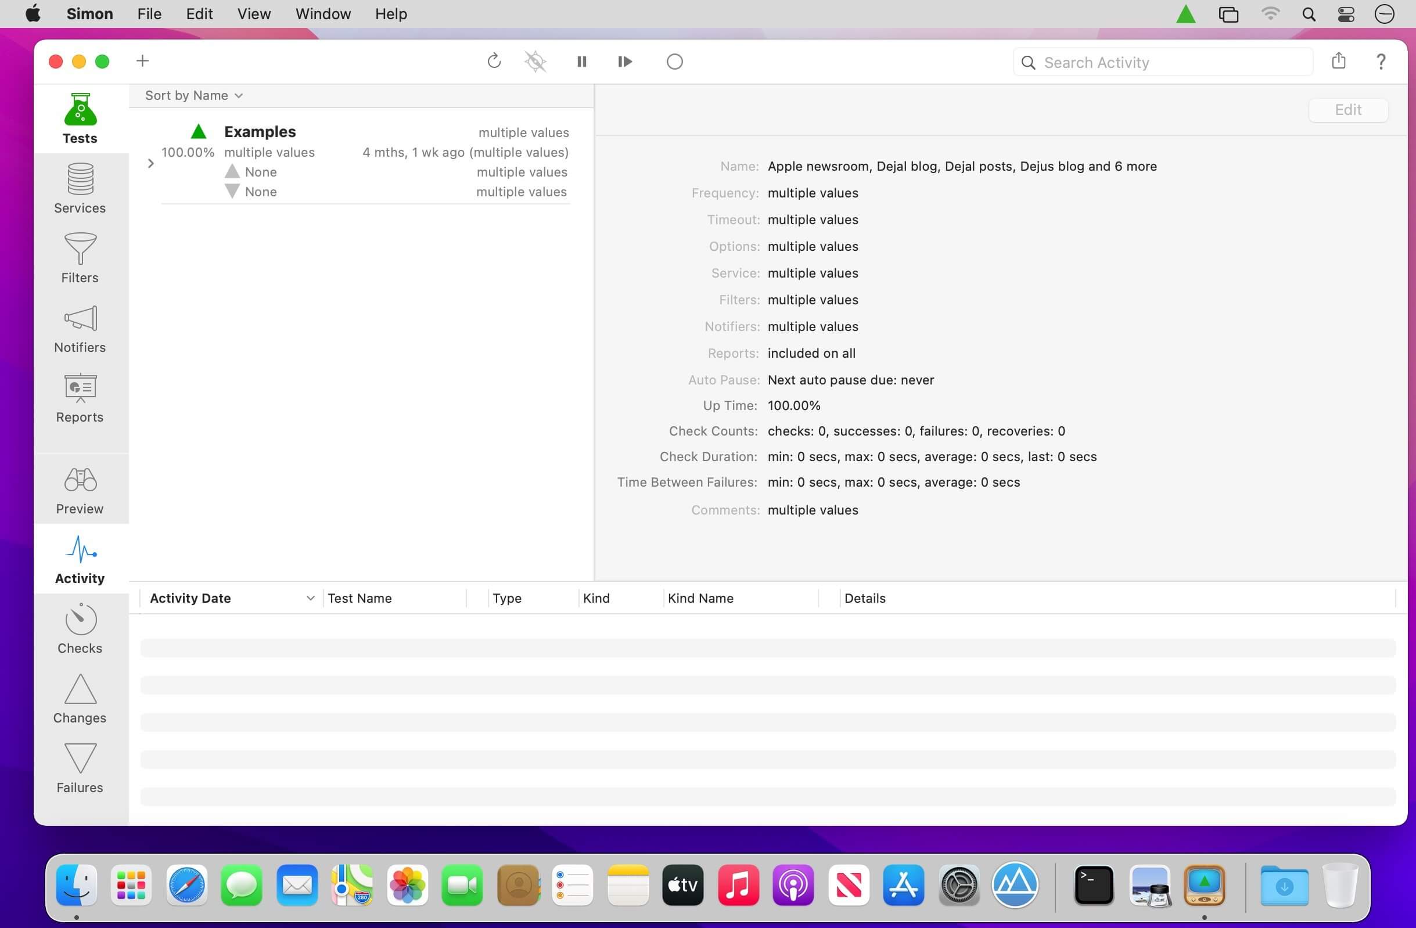
Task: Click the 'included on all' Reports value
Action: point(811,353)
